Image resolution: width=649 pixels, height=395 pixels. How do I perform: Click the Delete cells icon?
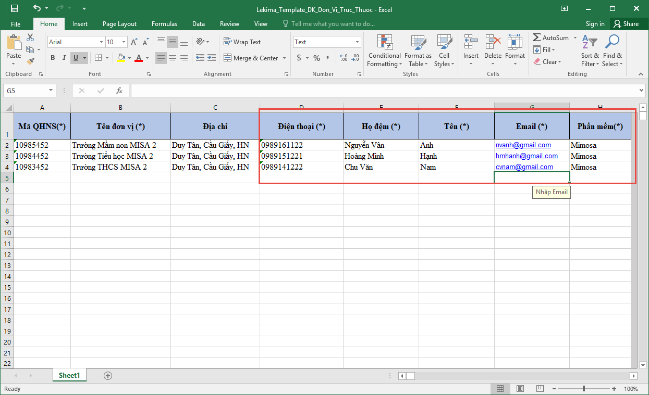coord(493,42)
